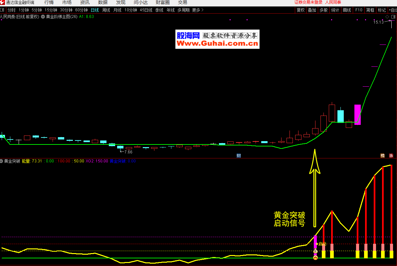This screenshot has height=266, width=397.
Task: Click the 涨 badge icon
Action: tap(391, 155)
